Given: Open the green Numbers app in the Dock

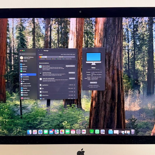Looking at the screenshot, I should click(x=92, y=132).
